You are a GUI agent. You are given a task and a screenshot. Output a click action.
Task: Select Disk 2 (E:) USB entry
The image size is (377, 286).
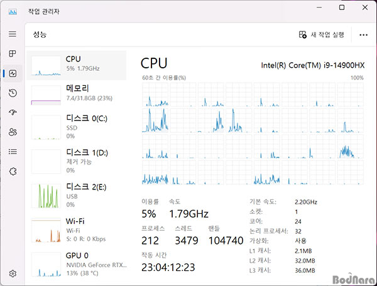(75, 196)
